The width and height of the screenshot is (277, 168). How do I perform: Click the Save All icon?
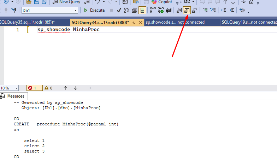click(45, 2)
